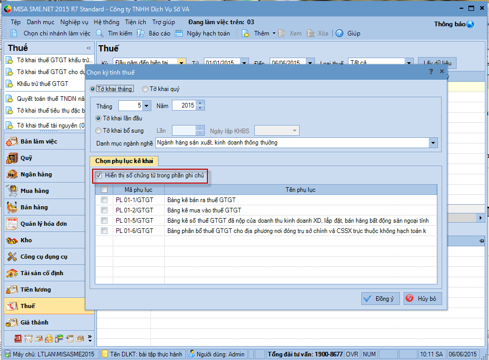Click the Tìm kiếm magnifier icon
489x360 pixels.
(x=100, y=33)
